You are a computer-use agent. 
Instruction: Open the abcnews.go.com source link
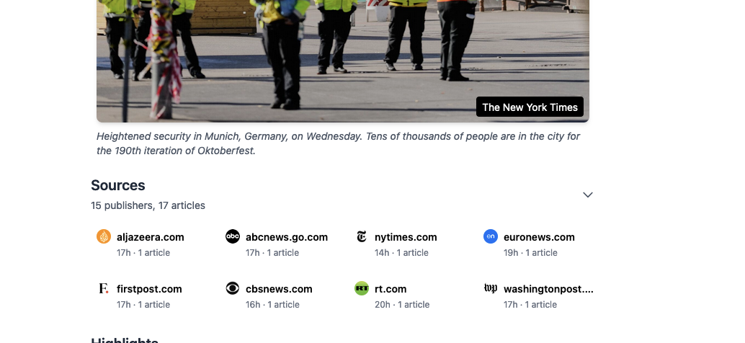[x=287, y=237]
